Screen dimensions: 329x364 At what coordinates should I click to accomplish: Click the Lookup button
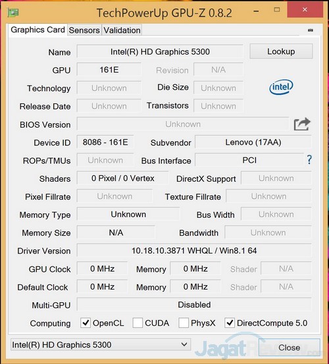click(x=281, y=51)
